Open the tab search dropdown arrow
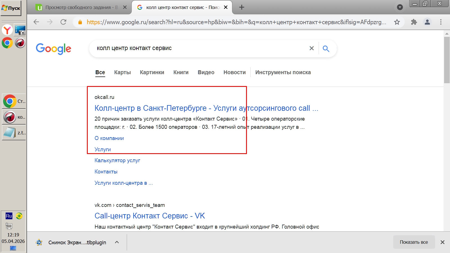 point(400,7)
